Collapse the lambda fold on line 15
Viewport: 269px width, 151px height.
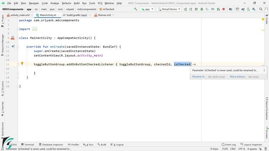point(18,64)
